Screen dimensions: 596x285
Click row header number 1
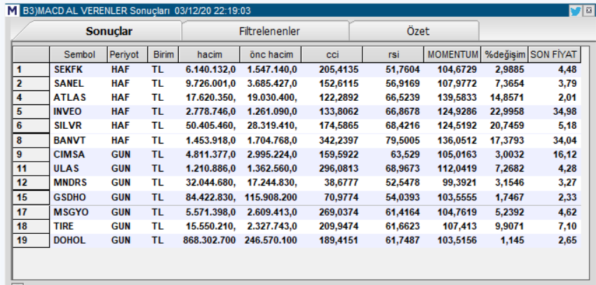coord(31,70)
